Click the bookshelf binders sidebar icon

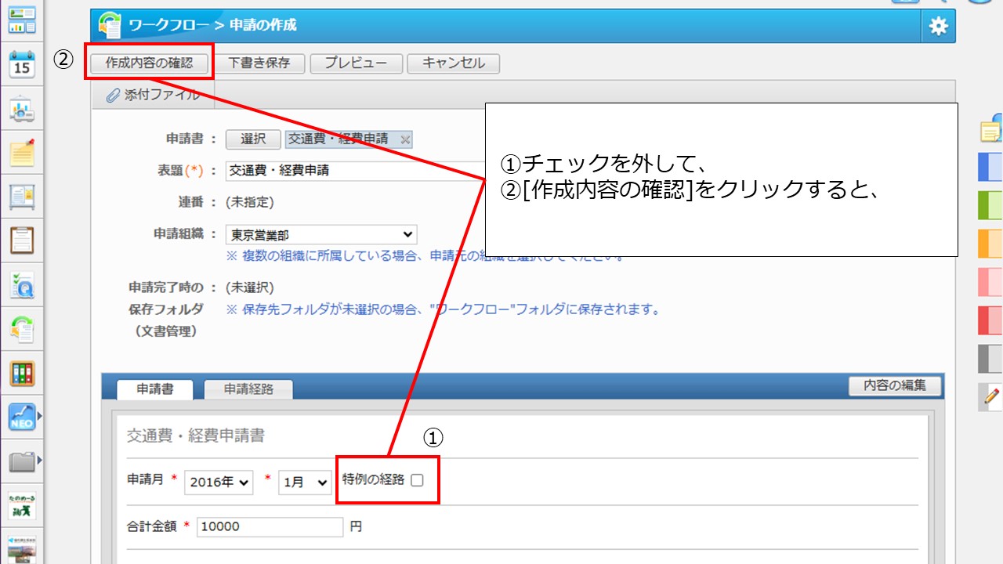click(x=22, y=374)
